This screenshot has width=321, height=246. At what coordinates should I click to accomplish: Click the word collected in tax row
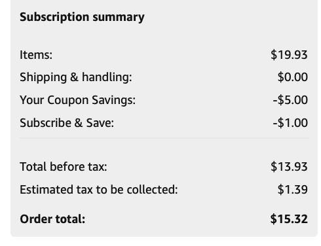[152, 190]
